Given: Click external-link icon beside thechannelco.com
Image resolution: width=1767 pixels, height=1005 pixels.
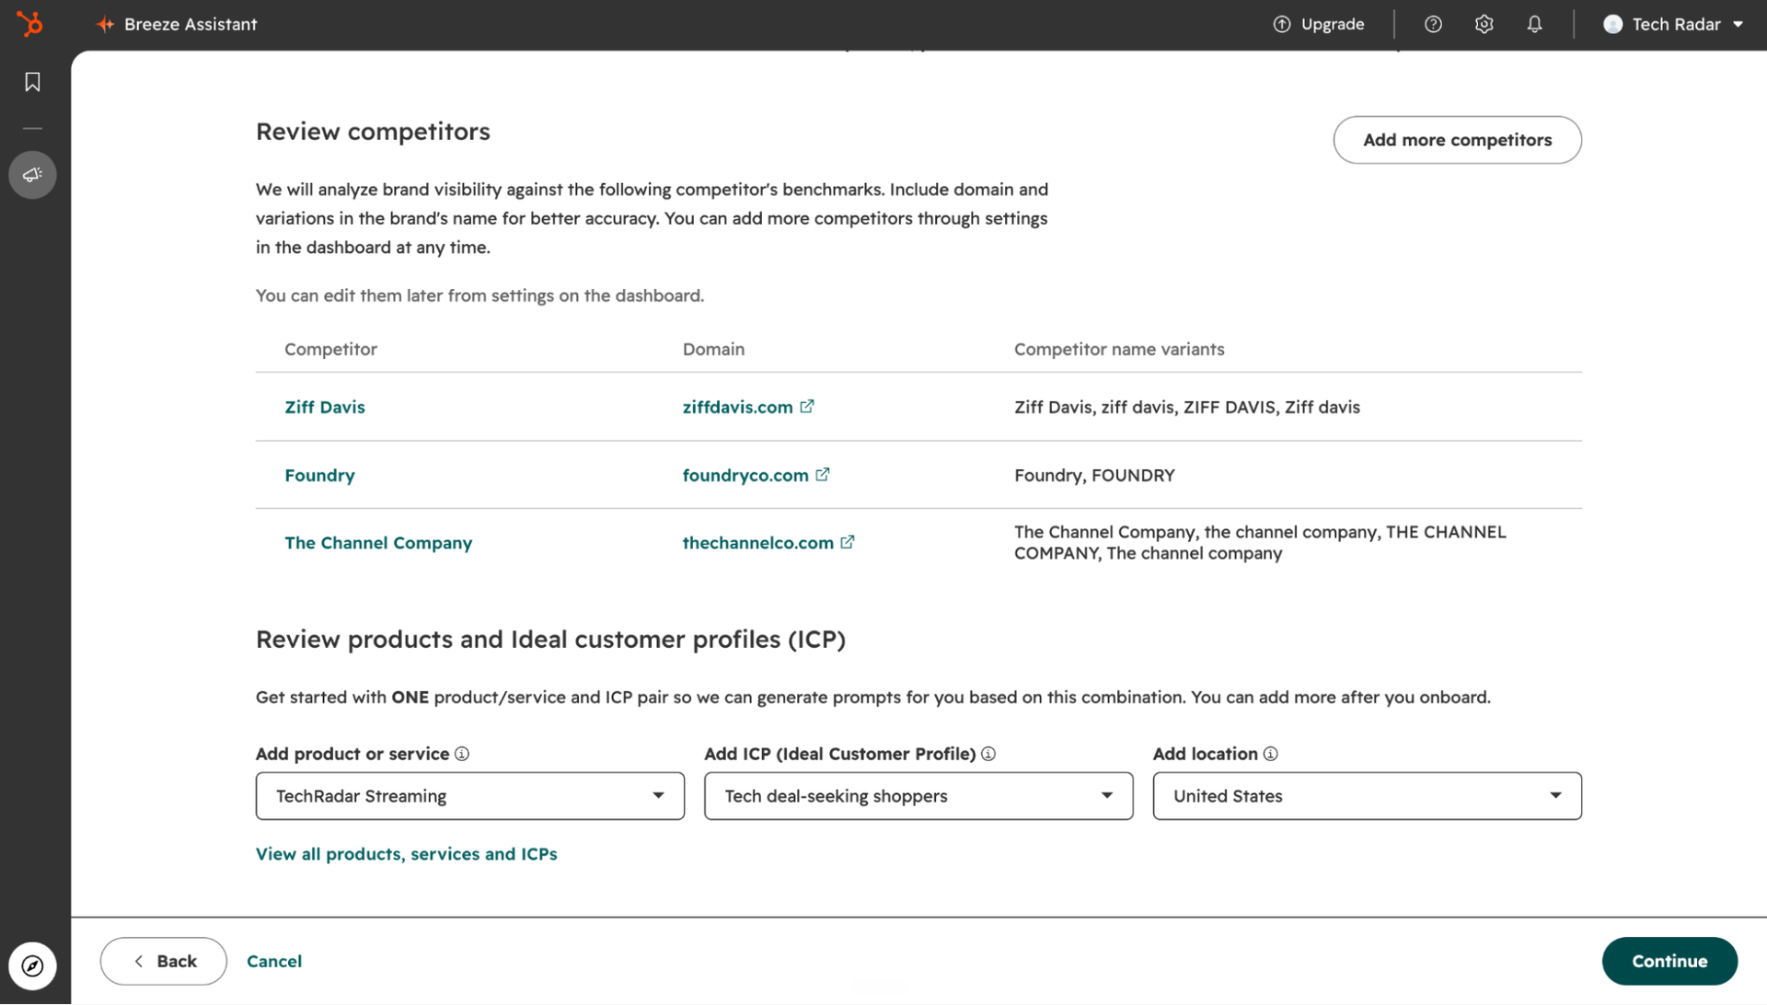Looking at the screenshot, I should pos(848,542).
